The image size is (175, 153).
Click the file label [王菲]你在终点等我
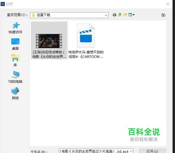pyautogui.click(x=49, y=54)
